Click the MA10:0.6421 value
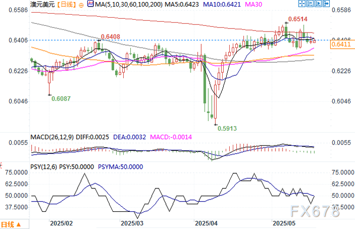This screenshot has height=229, width=355. [x=222, y=4]
